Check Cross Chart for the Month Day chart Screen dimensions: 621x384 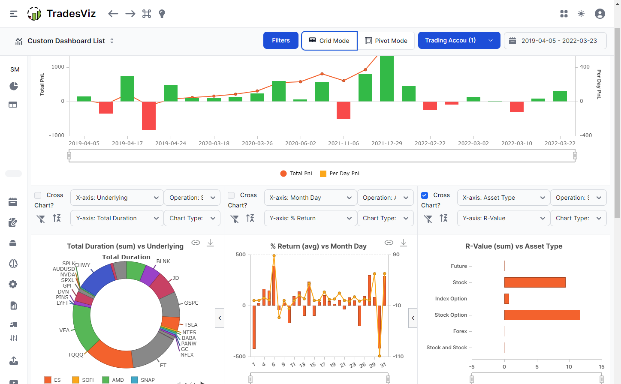point(231,195)
